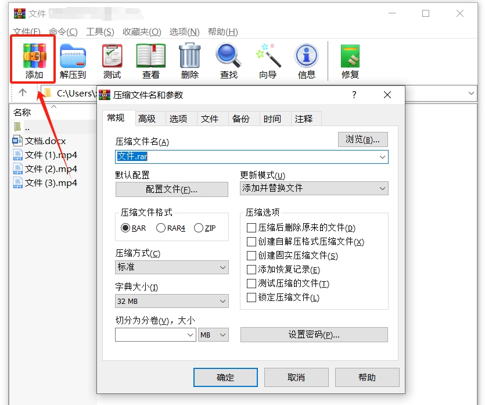Image resolution: width=485 pixels, height=405 pixels.
Task: Open the 工具(S) menu
Action: click(x=100, y=31)
